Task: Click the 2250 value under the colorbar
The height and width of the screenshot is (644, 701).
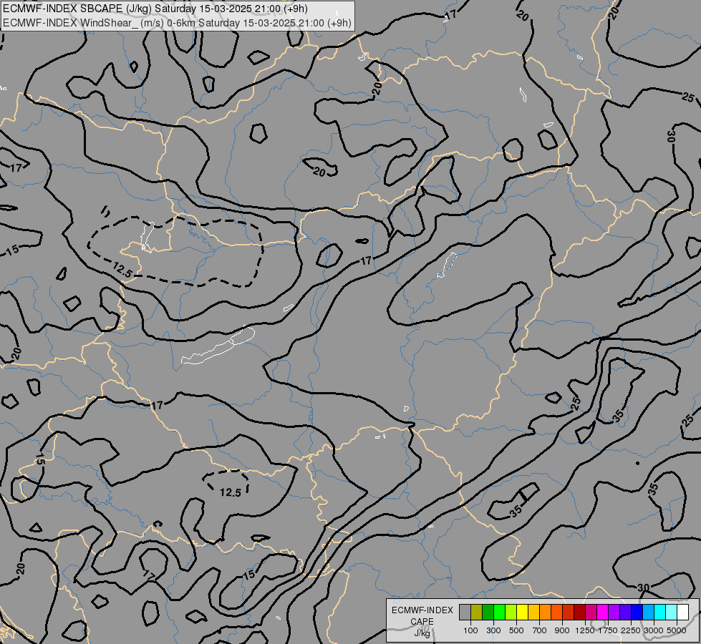Action: (x=631, y=630)
